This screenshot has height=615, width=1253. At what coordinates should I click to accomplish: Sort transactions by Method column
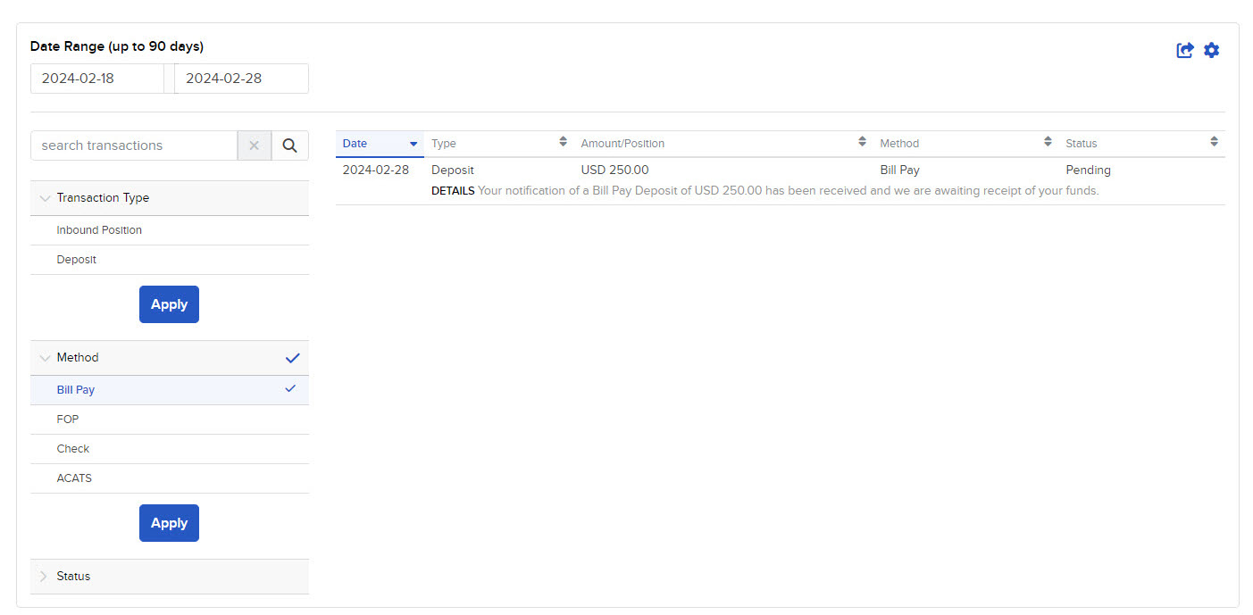(1047, 141)
